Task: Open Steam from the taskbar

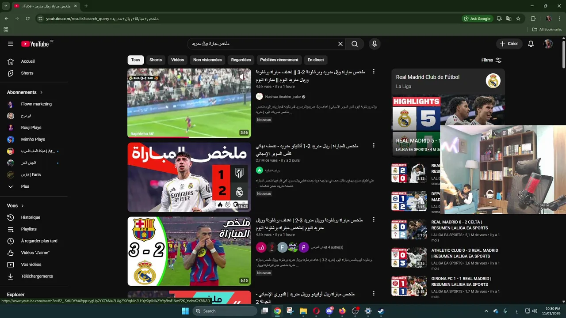Action: coord(381,311)
